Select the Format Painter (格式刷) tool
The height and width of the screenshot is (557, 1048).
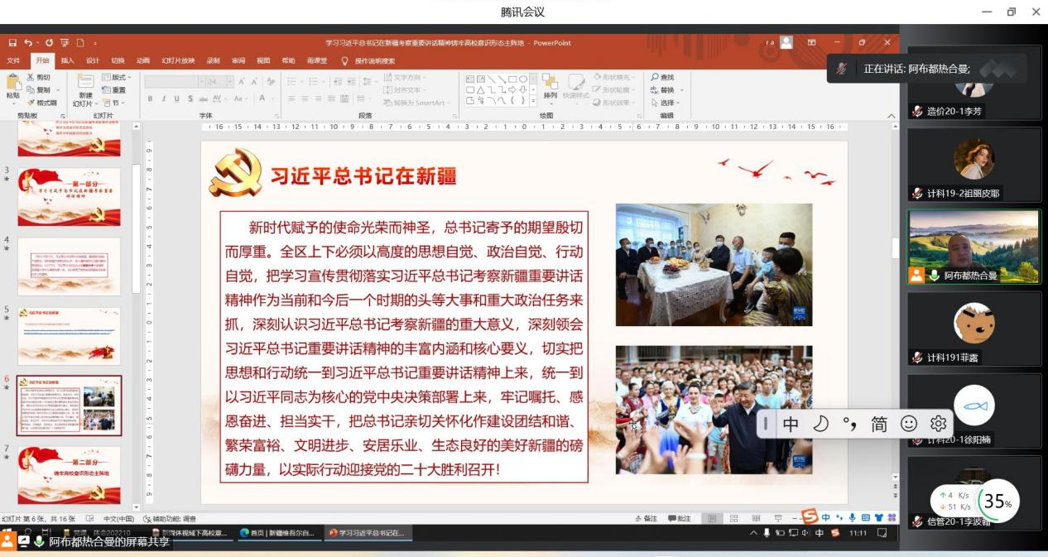pos(30,101)
